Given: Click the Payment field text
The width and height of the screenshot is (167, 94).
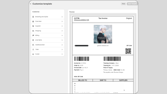Looking at the screenshot, I should 79,70.
